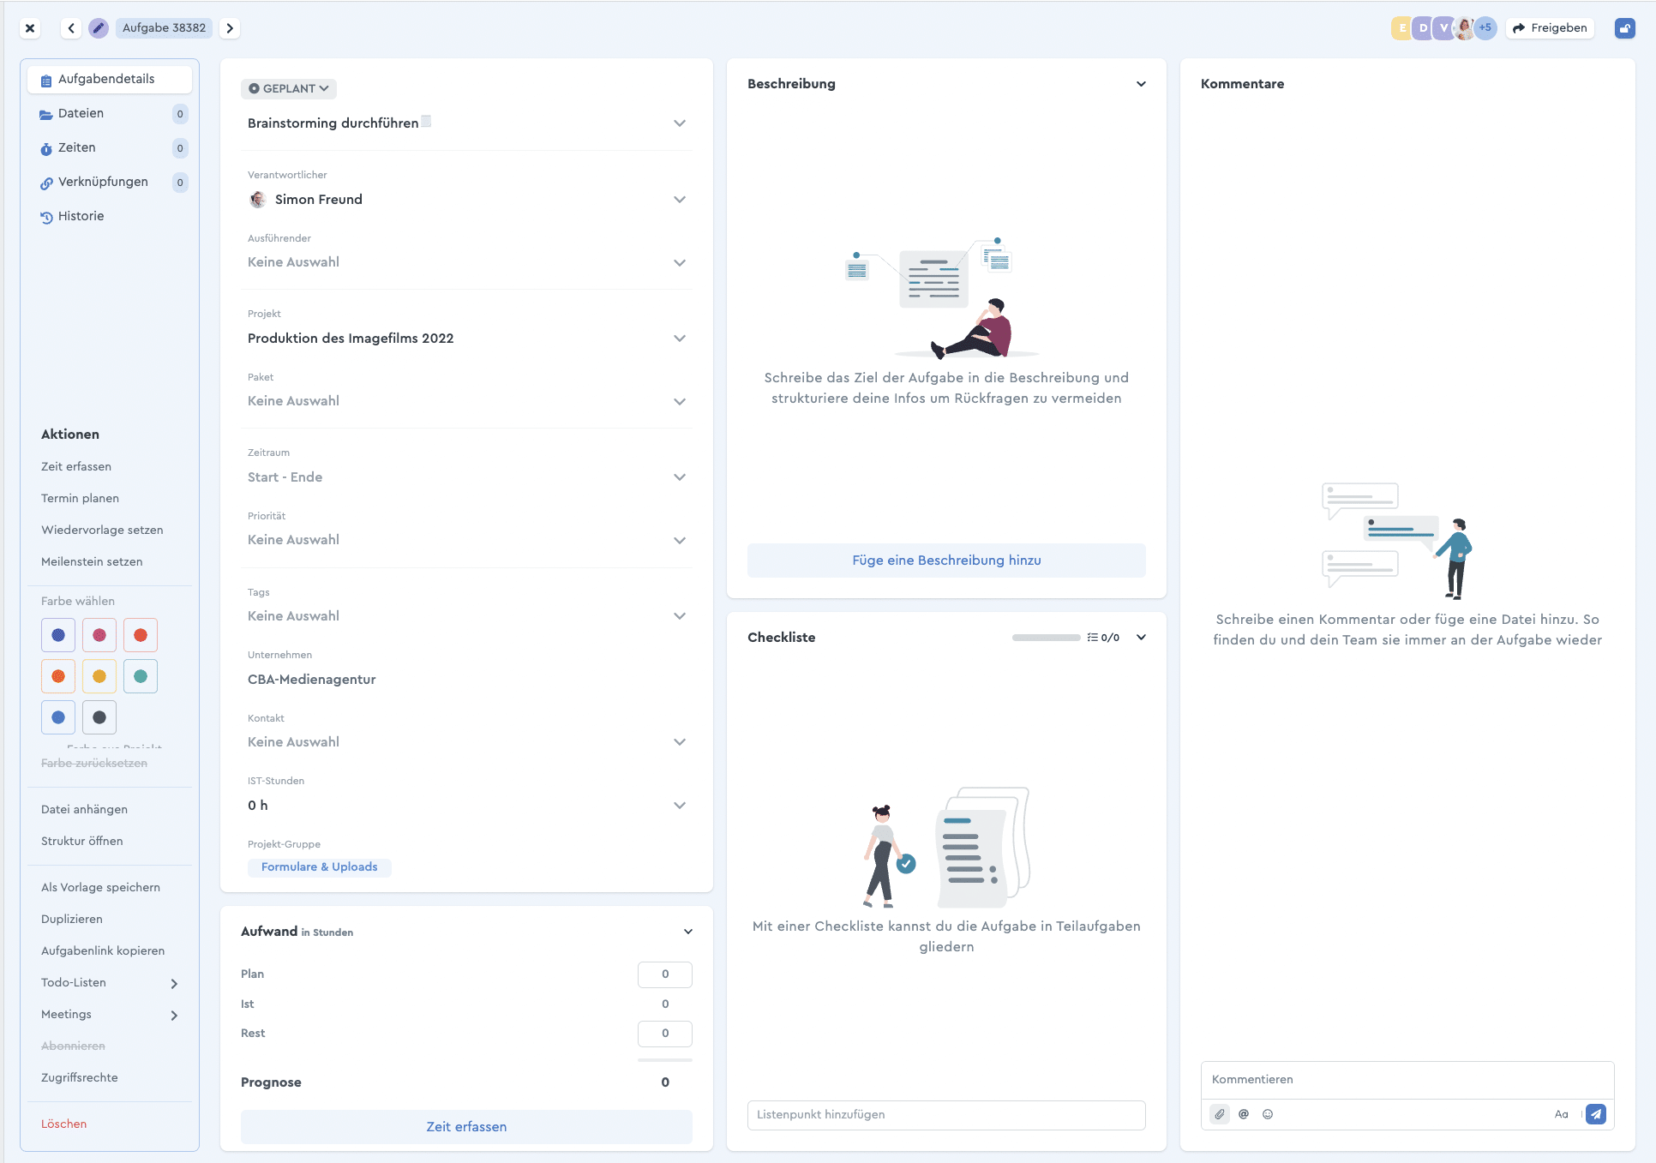This screenshot has height=1163, width=1656.
Task: Choose the teal color swatch
Action: coord(141,676)
